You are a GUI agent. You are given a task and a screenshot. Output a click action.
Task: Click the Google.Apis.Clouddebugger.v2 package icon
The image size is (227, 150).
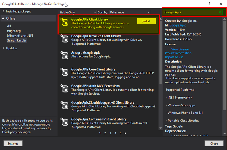pyautogui.click(x=65, y=105)
